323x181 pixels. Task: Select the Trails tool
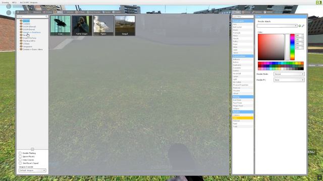[243, 127]
